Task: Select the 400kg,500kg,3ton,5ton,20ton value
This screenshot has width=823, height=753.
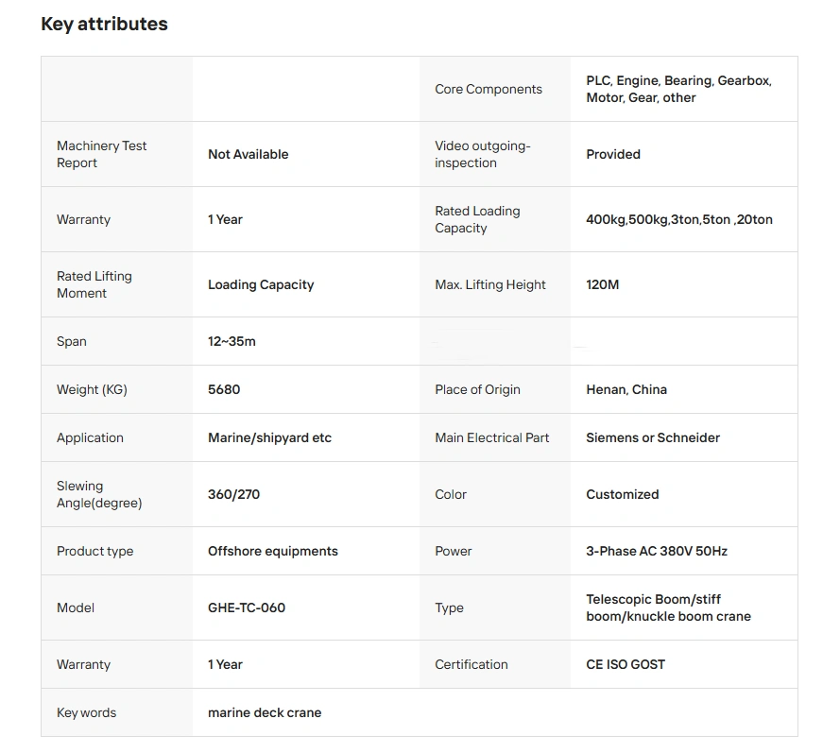Action: tap(679, 219)
